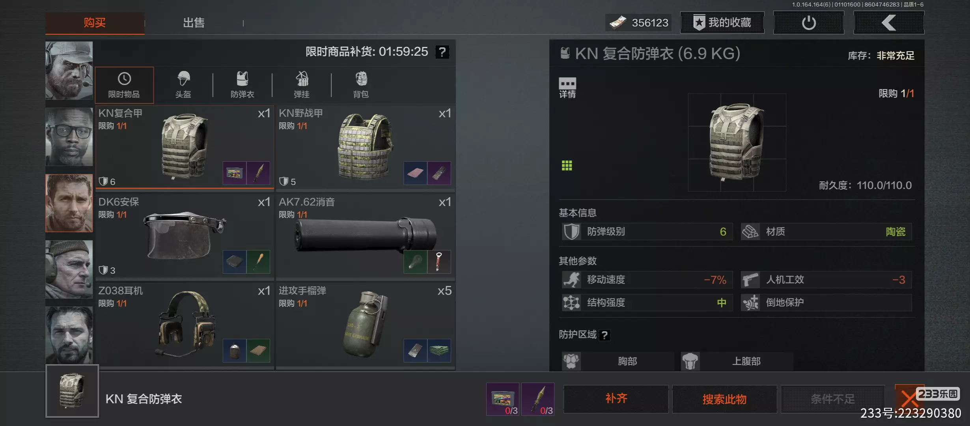Open the 背包 backpack category

pyautogui.click(x=361, y=85)
